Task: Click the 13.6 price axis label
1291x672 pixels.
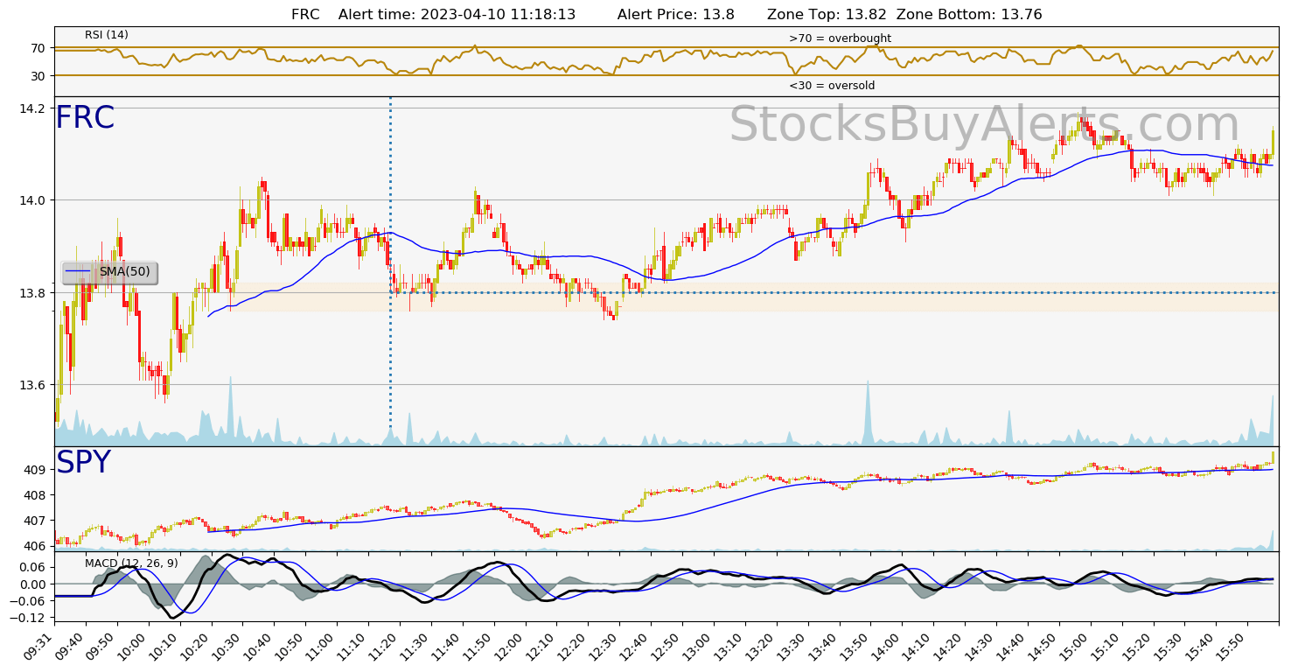Action: [x=32, y=385]
